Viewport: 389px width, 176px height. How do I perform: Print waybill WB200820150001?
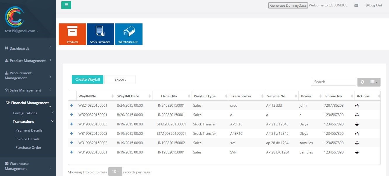[357, 115]
